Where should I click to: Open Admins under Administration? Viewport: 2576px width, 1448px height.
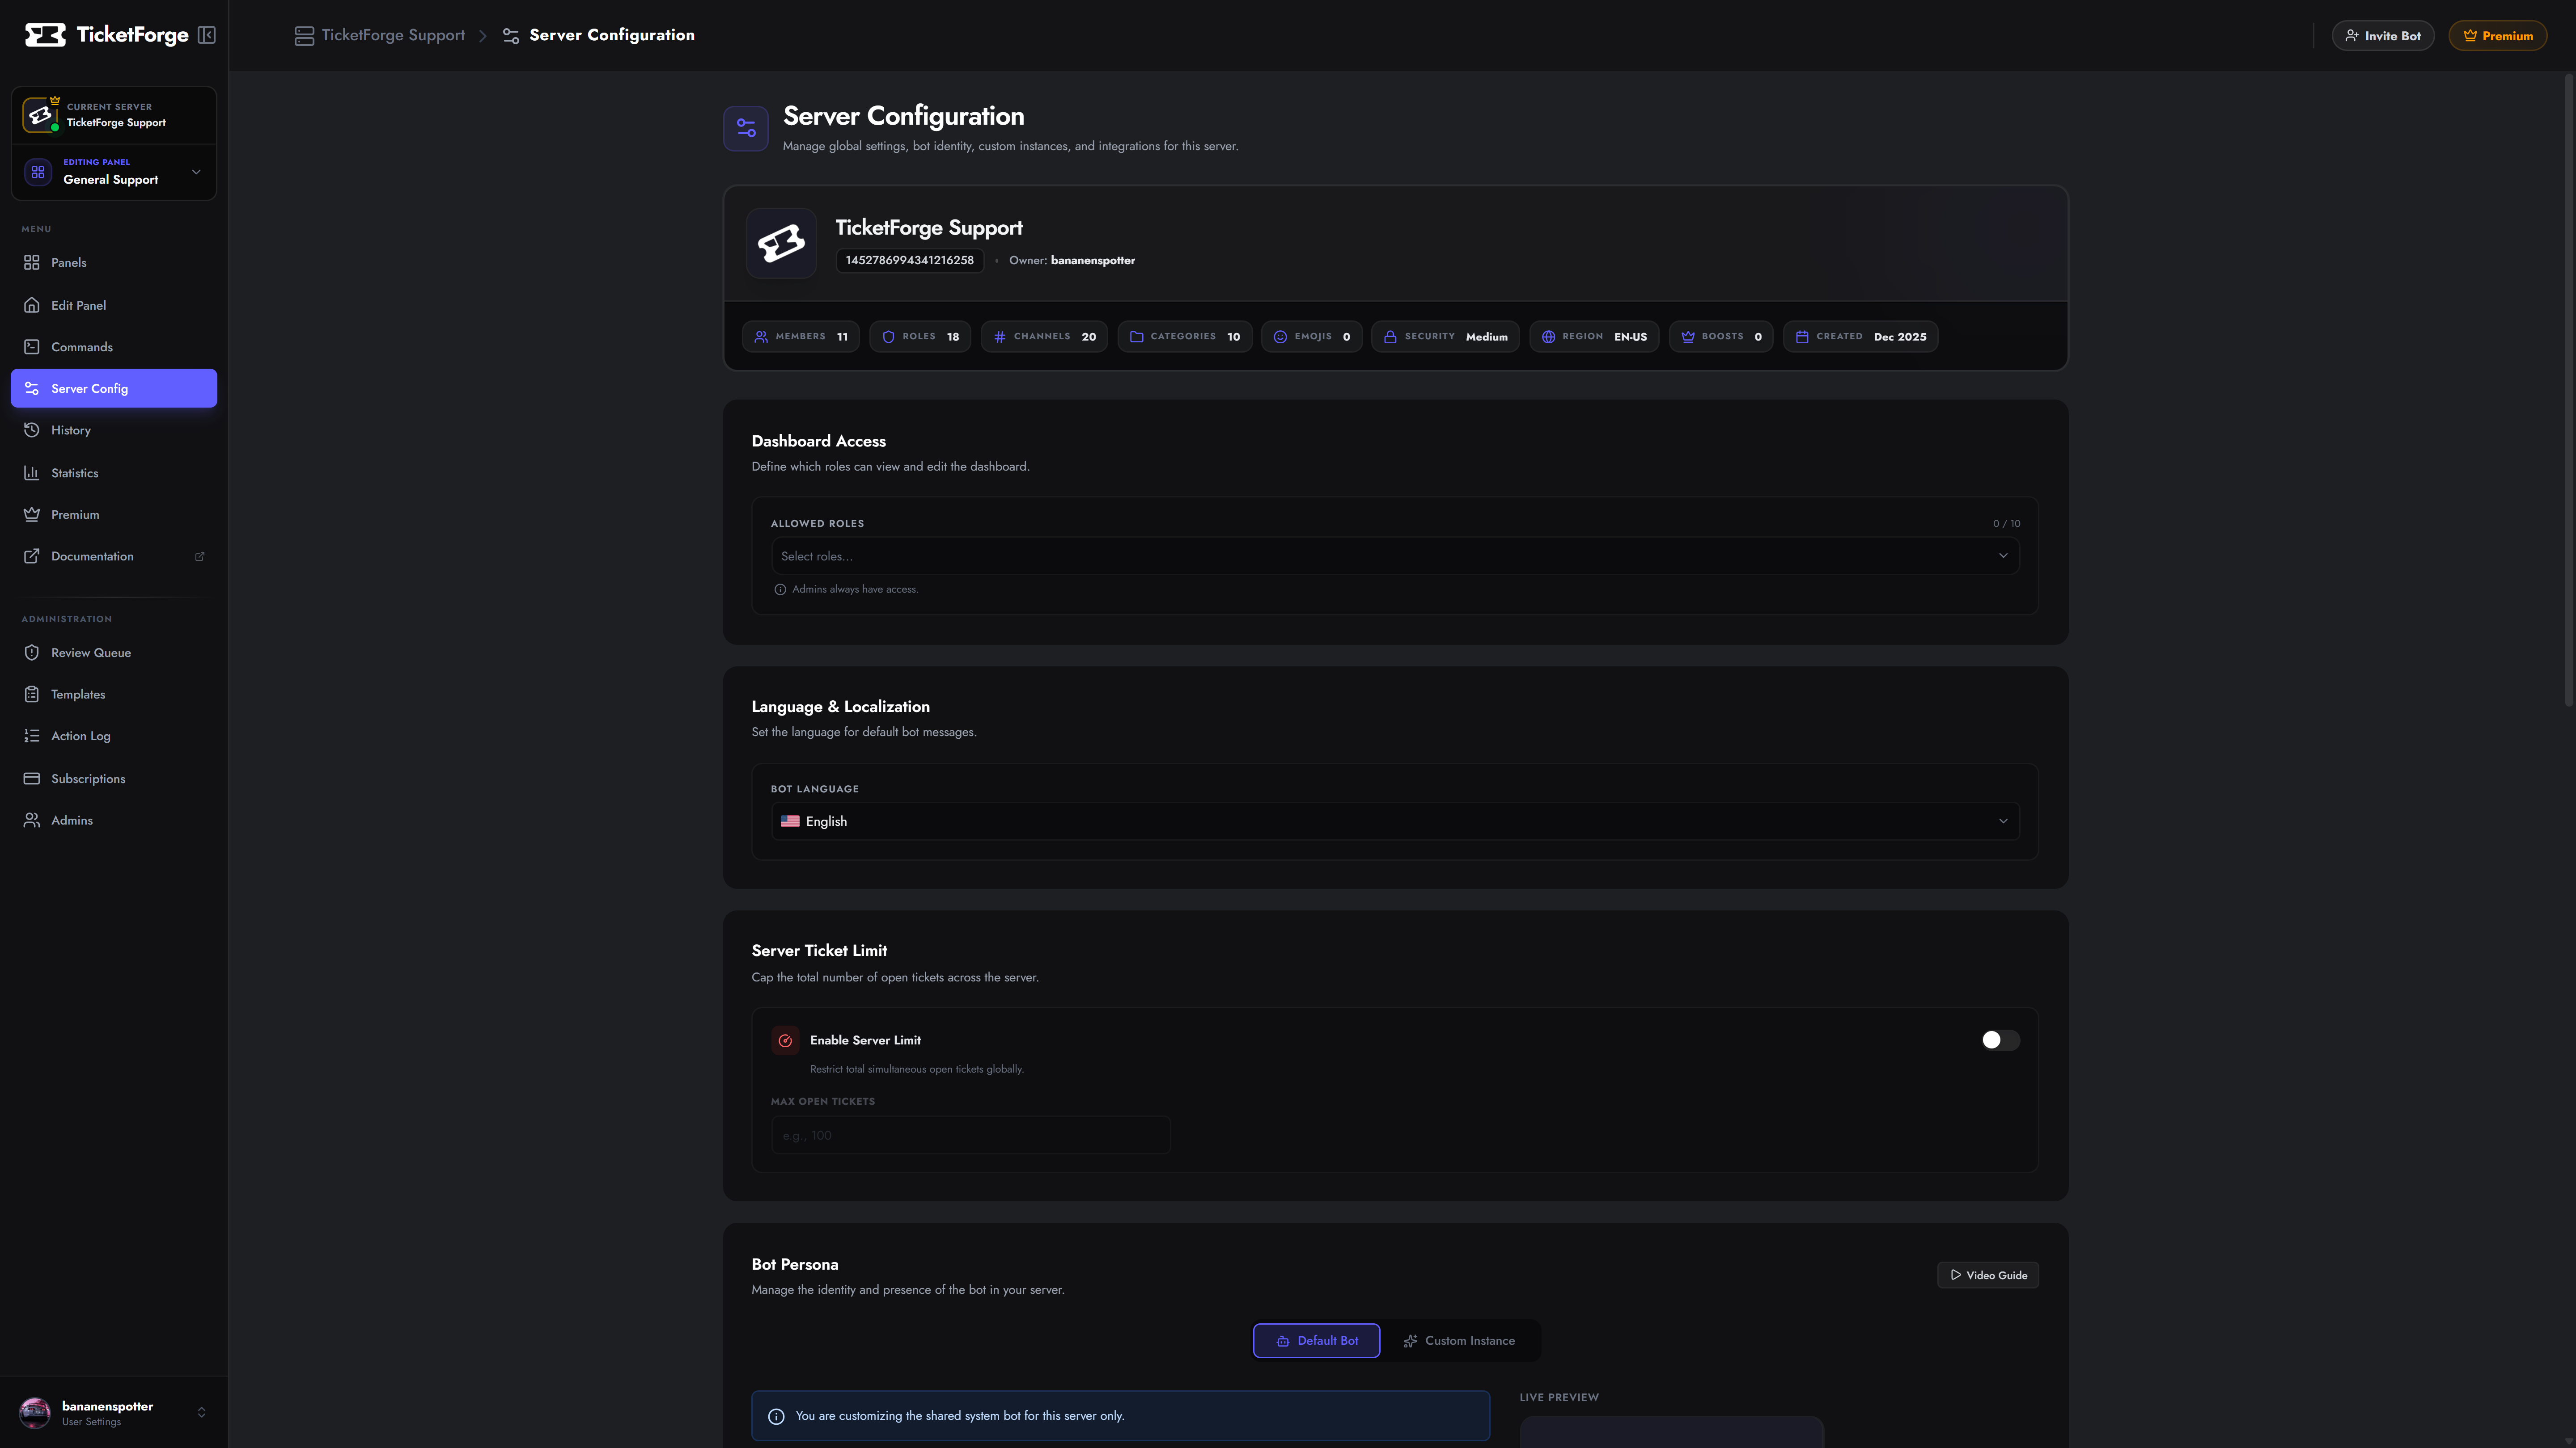coord(114,821)
